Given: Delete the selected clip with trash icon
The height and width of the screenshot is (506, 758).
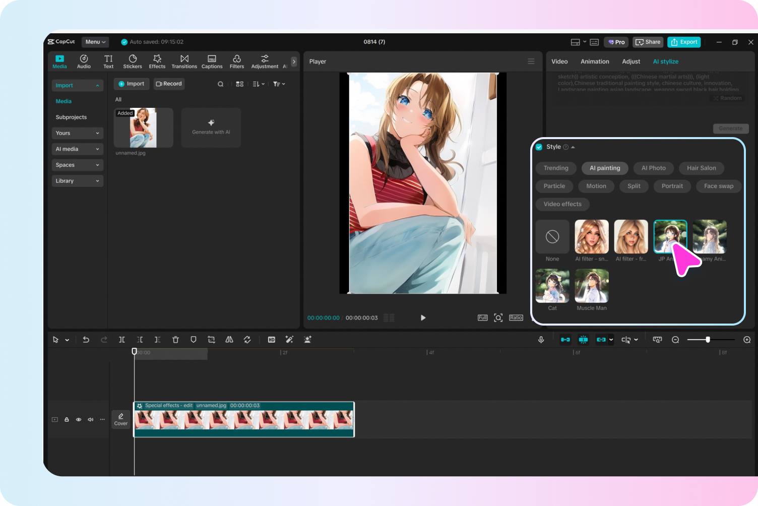Looking at the screenshot, I should tap(175, 340).
